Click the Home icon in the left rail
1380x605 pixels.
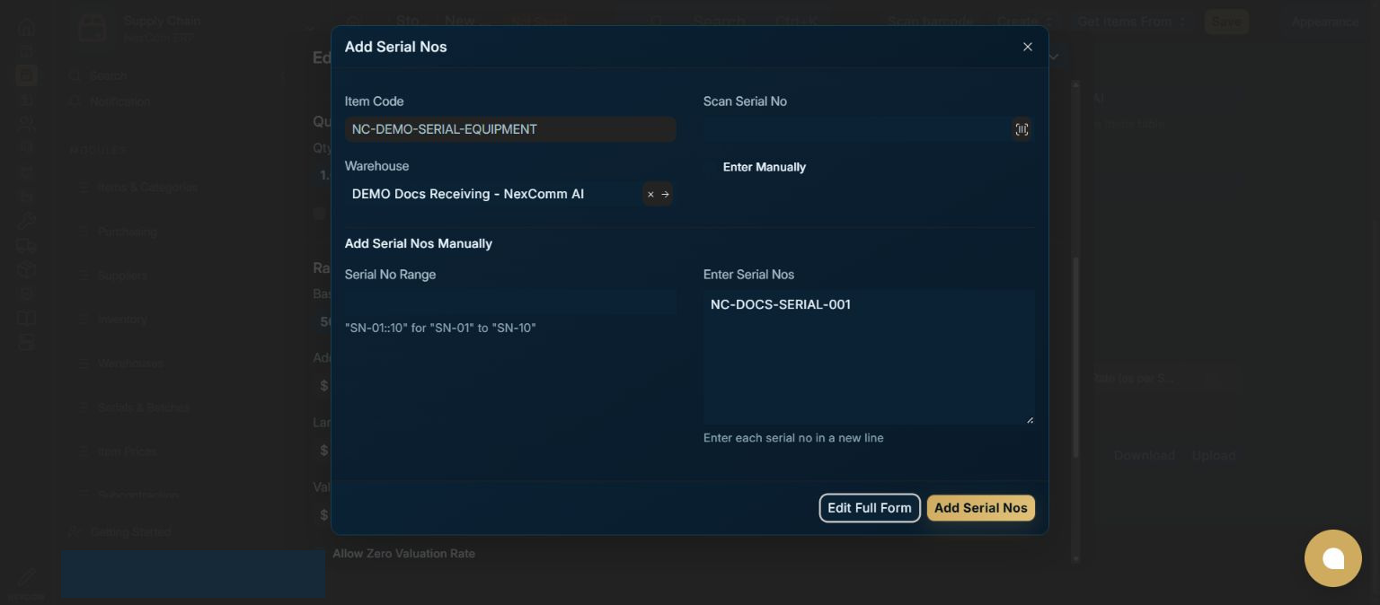click(26, 27)
